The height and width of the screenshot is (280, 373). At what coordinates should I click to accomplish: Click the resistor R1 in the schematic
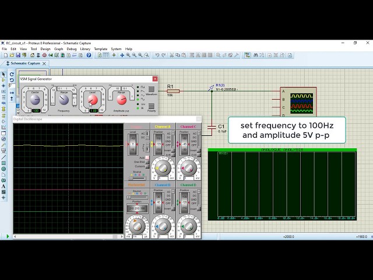[x=173, y=91]
